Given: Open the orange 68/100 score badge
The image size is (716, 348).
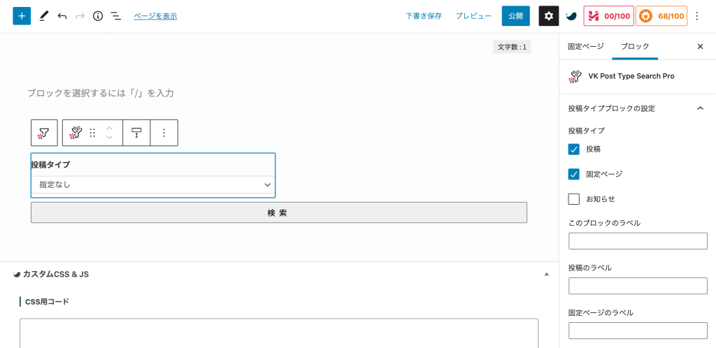Looking at the screenshot, I should (x=661, y=16).
